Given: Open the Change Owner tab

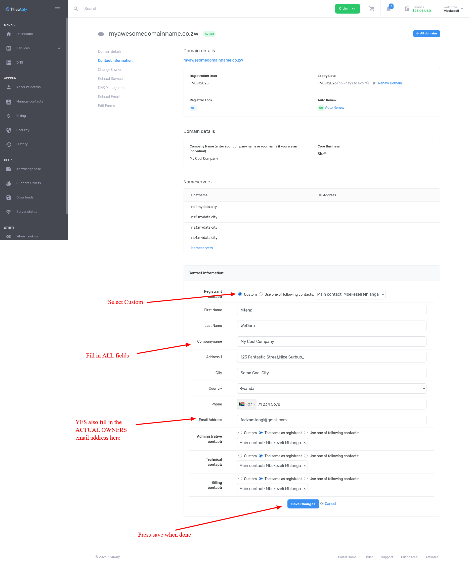Looking at the screenshot, I should point(110,70).
